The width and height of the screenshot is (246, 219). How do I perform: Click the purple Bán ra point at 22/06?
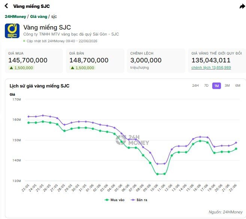(x=236, y=143)
